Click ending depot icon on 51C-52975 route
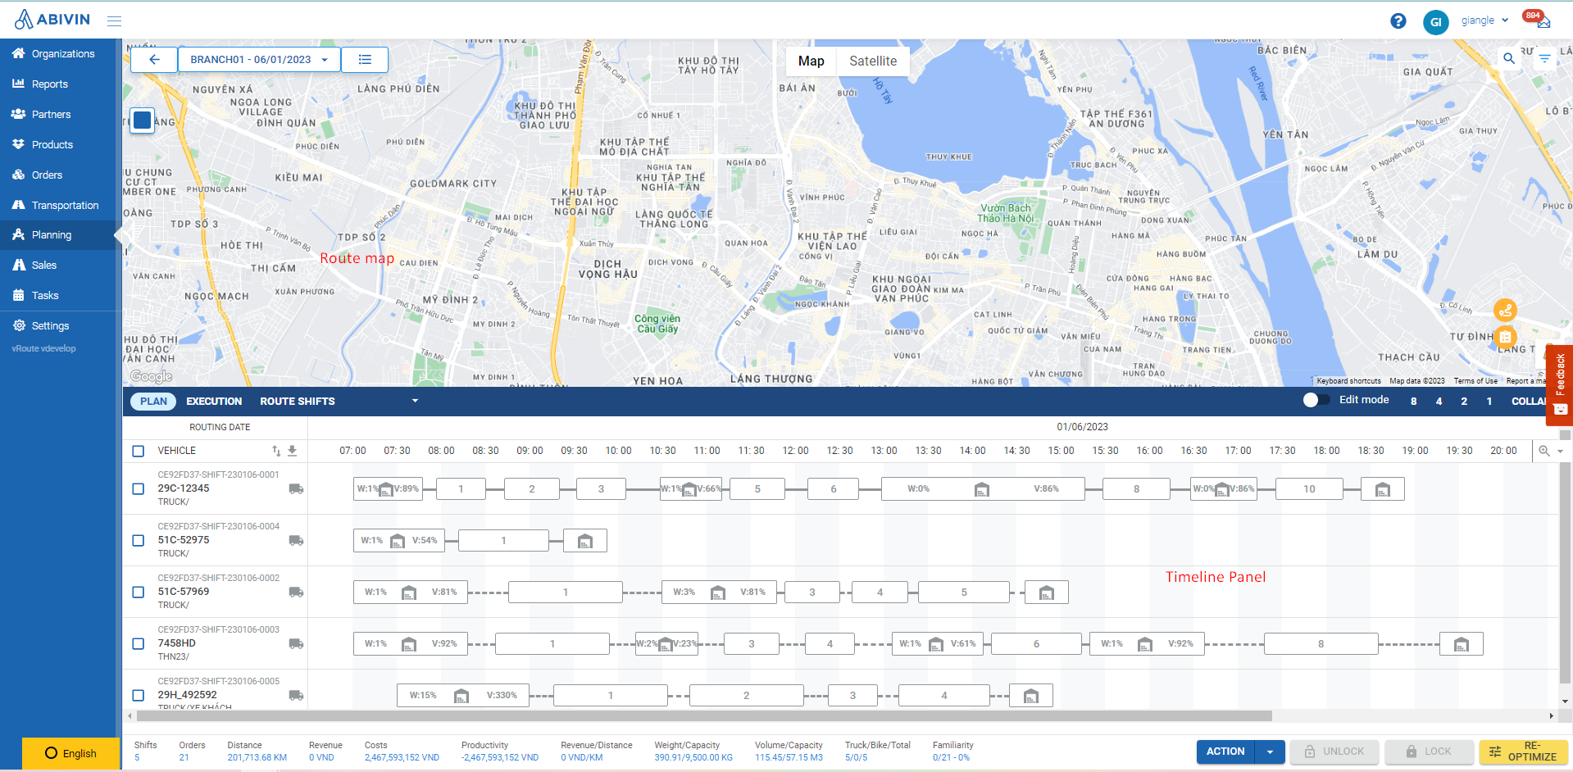This screenshot has height=772, width=1573. coord(585,541)
